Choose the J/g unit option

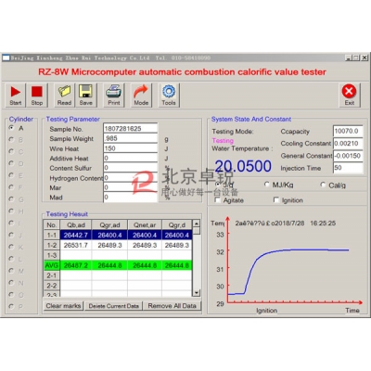[x=218, y=185]
